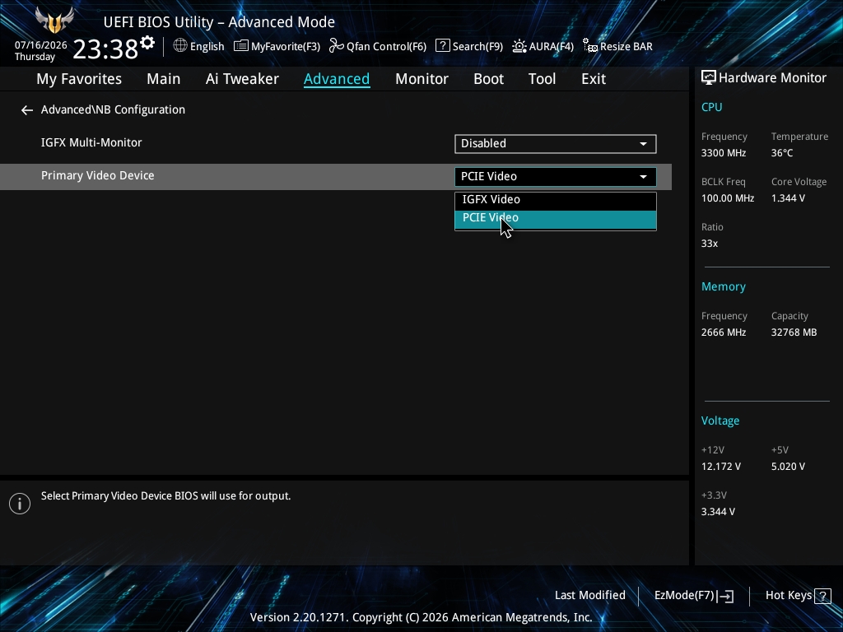Click the info icon in help pane
This screenshot has width=843, height=632.
pyautogui.click(x=20, y=504)
